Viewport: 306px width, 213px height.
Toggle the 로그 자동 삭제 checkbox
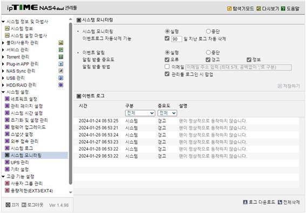click(x=167, y=38)
